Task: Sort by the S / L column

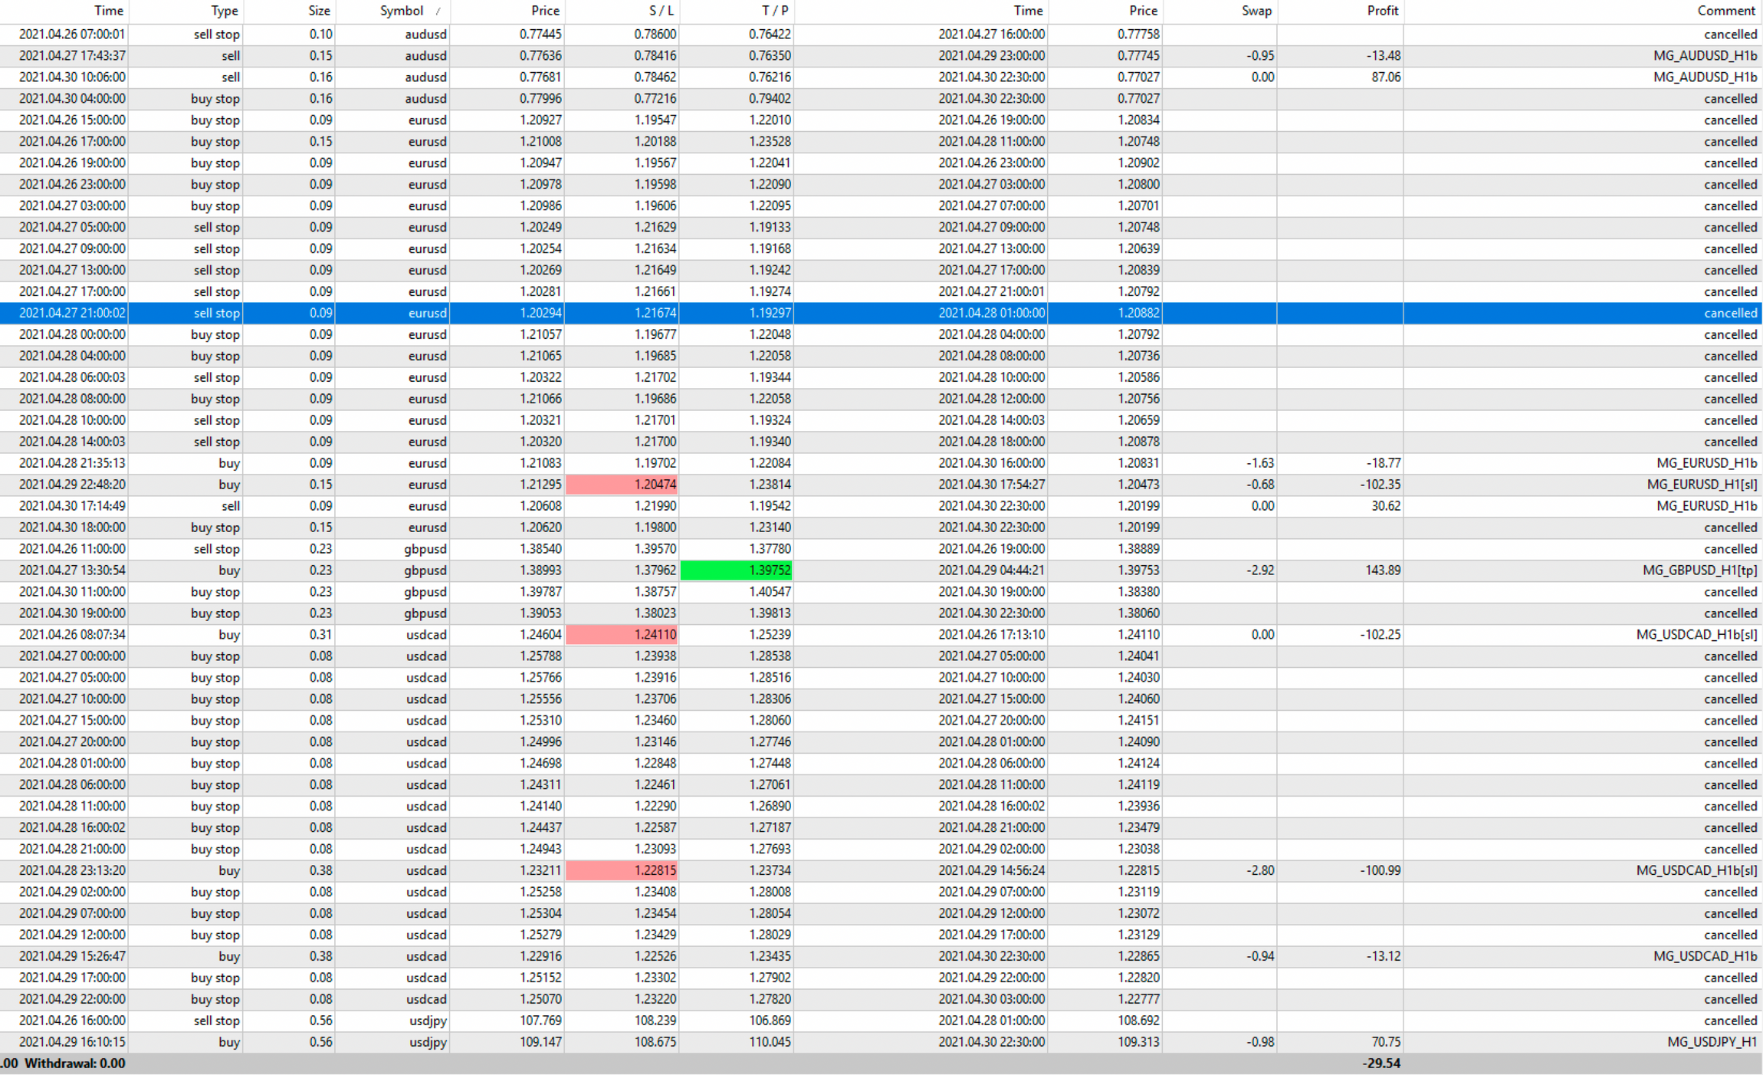Action: coord(662,11)
